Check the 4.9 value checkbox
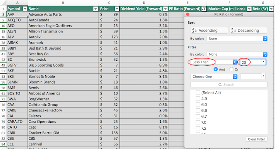The height and width of the screenshot is (149, 275). 198,99
